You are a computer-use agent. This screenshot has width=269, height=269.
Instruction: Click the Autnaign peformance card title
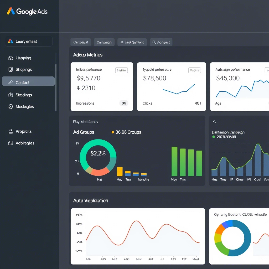tap(233, 69)
